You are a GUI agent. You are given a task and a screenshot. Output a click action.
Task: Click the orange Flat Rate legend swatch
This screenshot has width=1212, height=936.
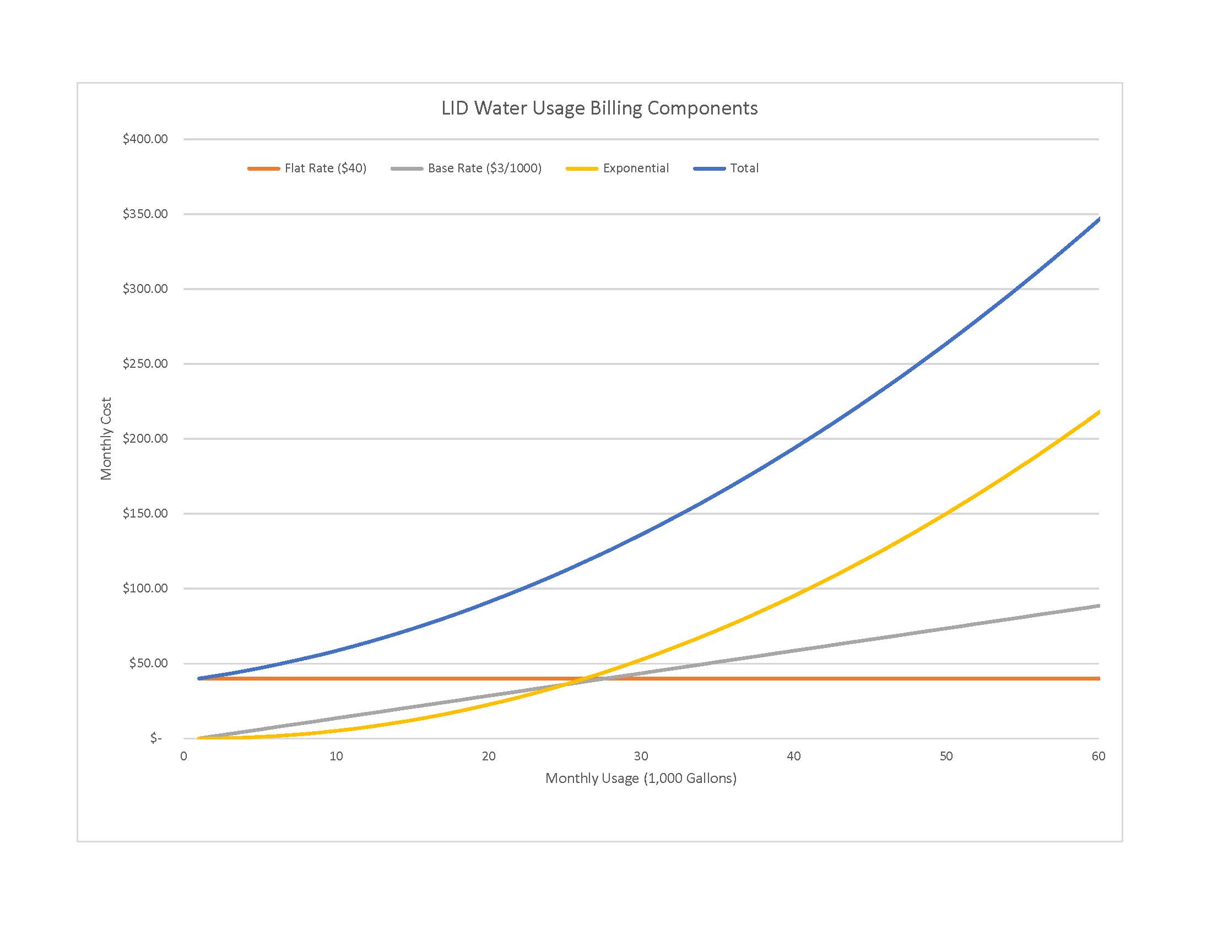263,168
